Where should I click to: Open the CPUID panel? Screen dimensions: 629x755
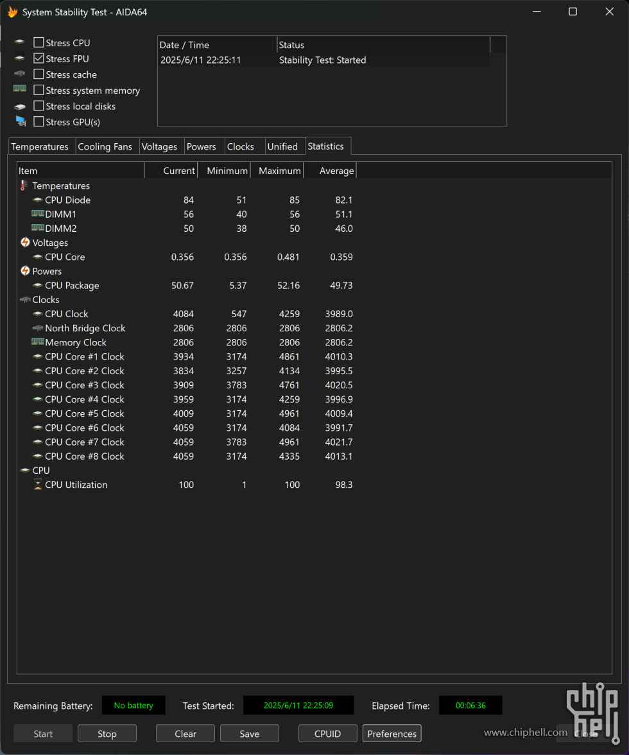(x=328, y=733)
